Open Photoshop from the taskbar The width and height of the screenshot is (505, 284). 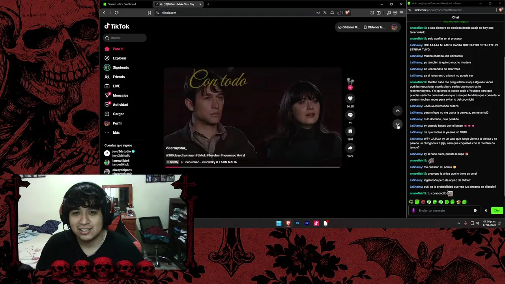tap(297, 223)
